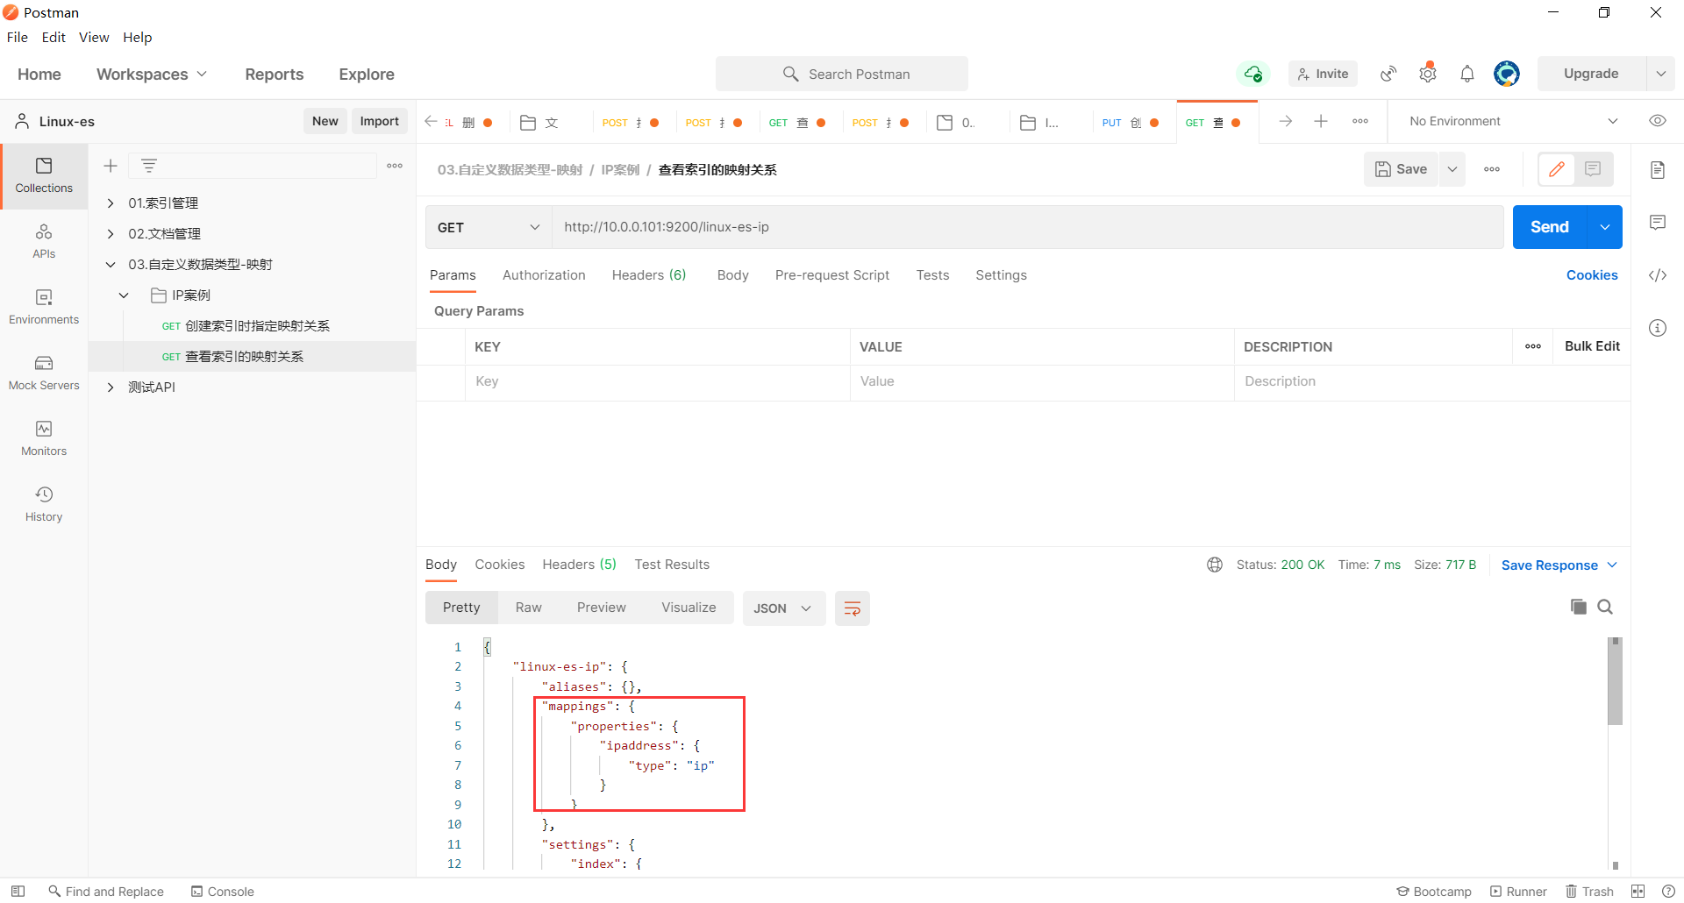Click the Import button
This screenshot has width=1684, height=903.
(379, 121)
